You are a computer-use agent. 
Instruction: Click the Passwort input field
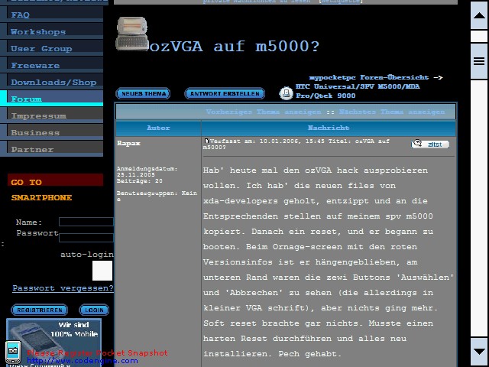pos(86,238)
